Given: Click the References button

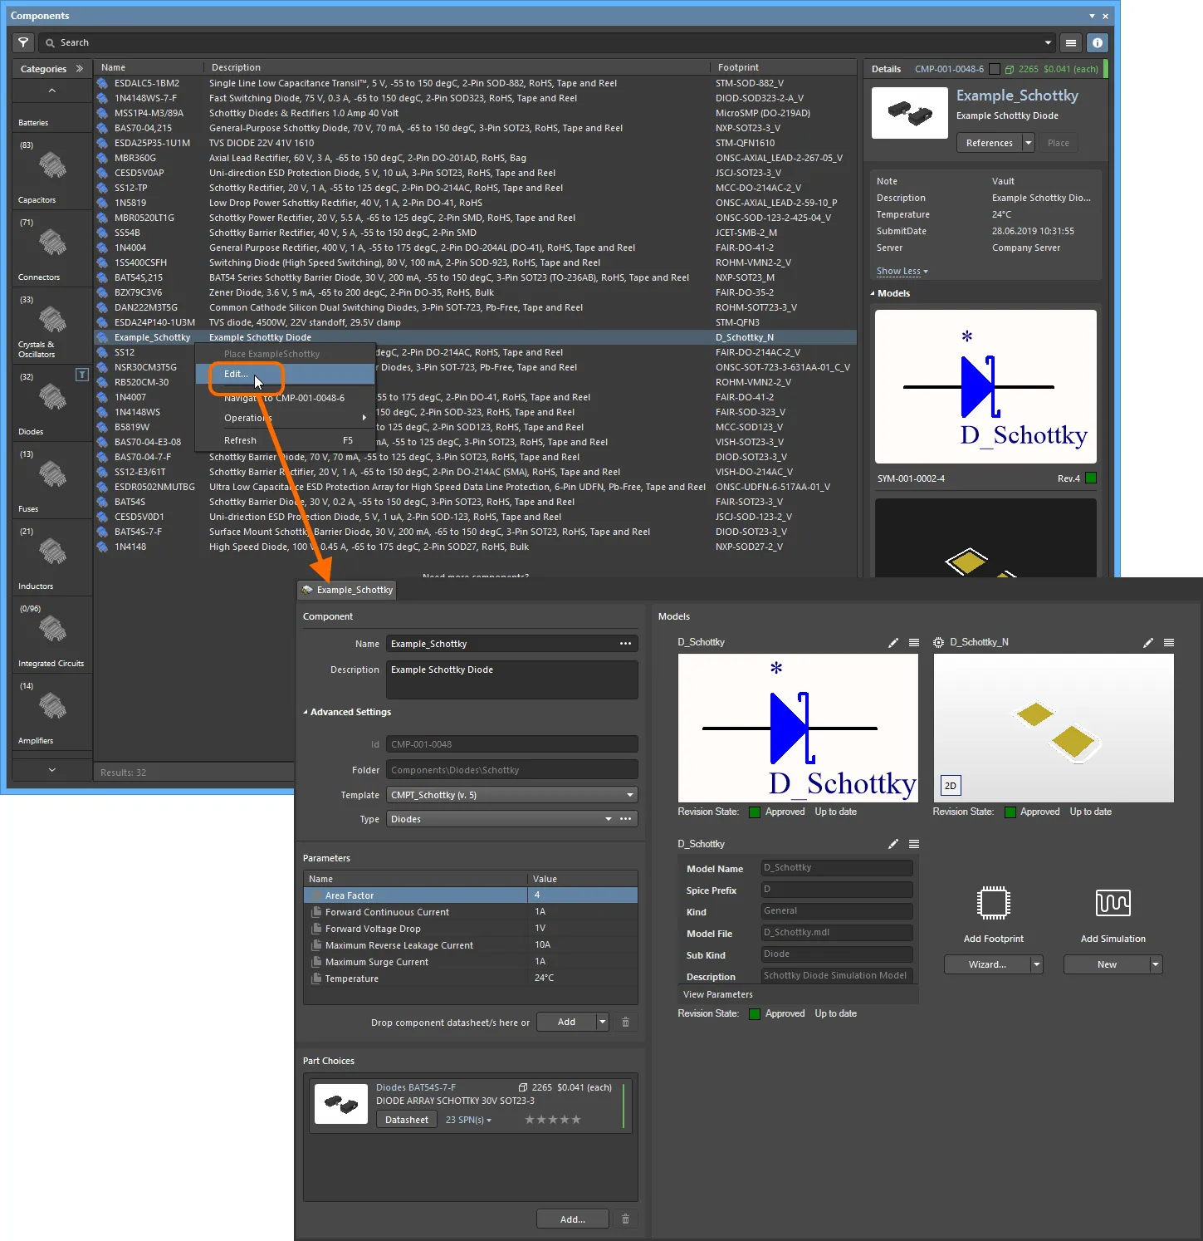Looking at the screenshot, I should tap(989, 143).
